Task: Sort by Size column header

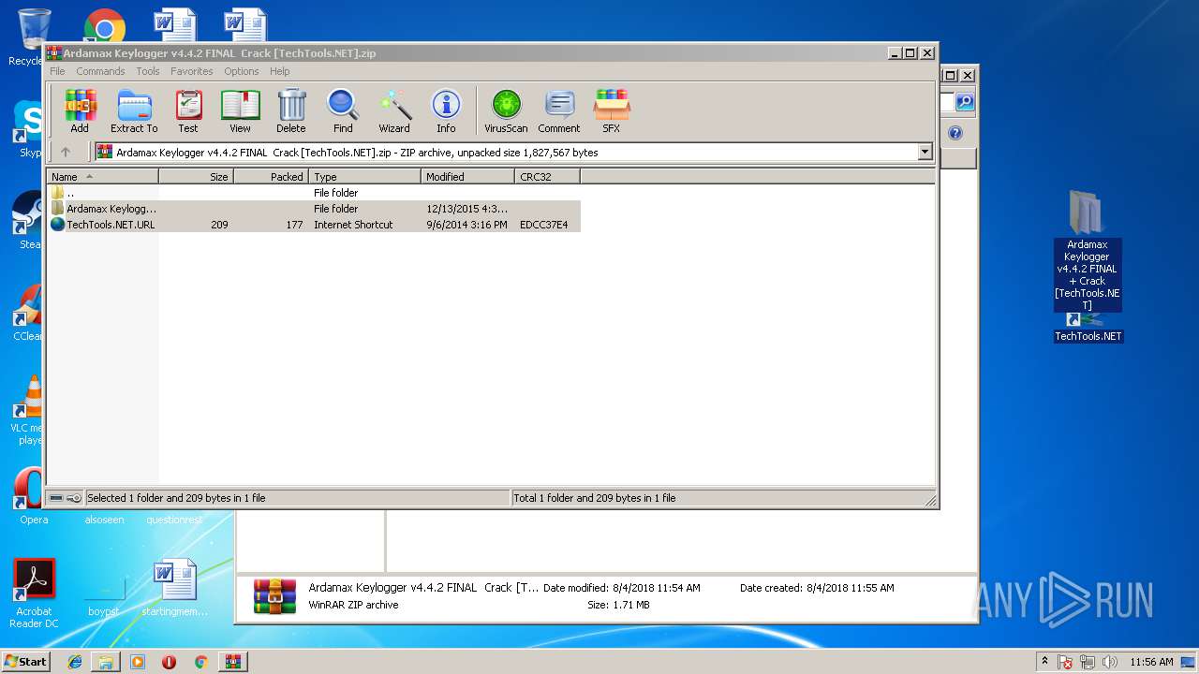Action: pyautogui.click(x=197, y=176)
